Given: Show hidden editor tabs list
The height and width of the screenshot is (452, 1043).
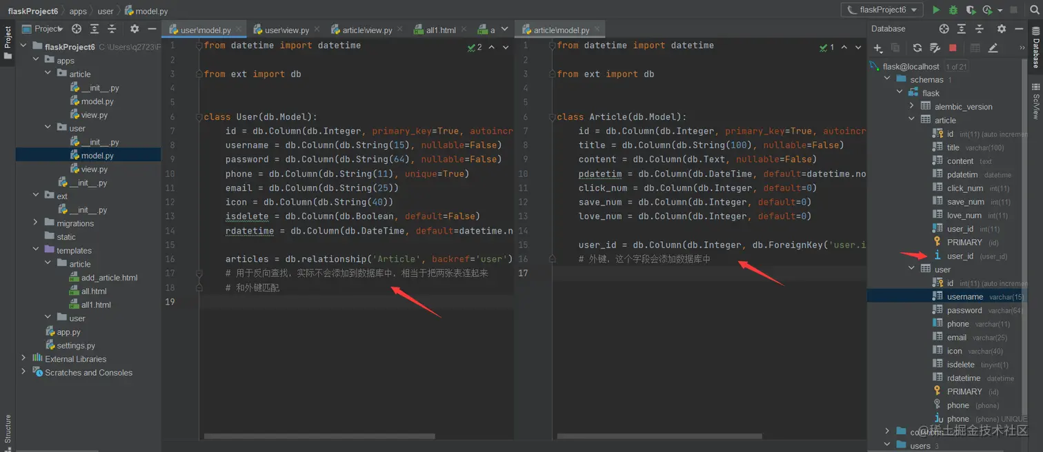Looking at the screenshot, I should tap(505, 29).
